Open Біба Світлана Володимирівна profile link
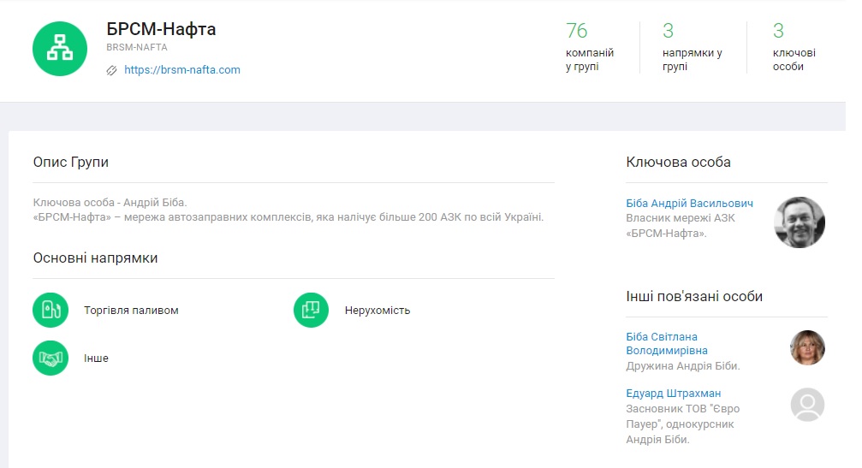Screen dimensions: 862x468 click(x=667, y=343)
